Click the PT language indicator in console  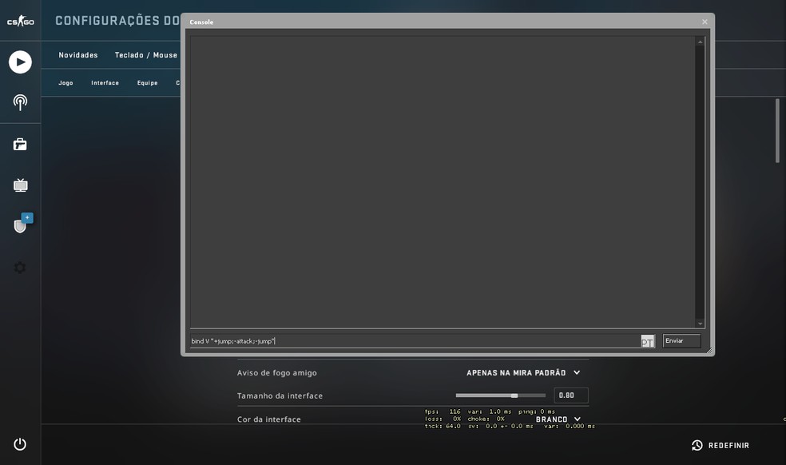click(647, 342)
